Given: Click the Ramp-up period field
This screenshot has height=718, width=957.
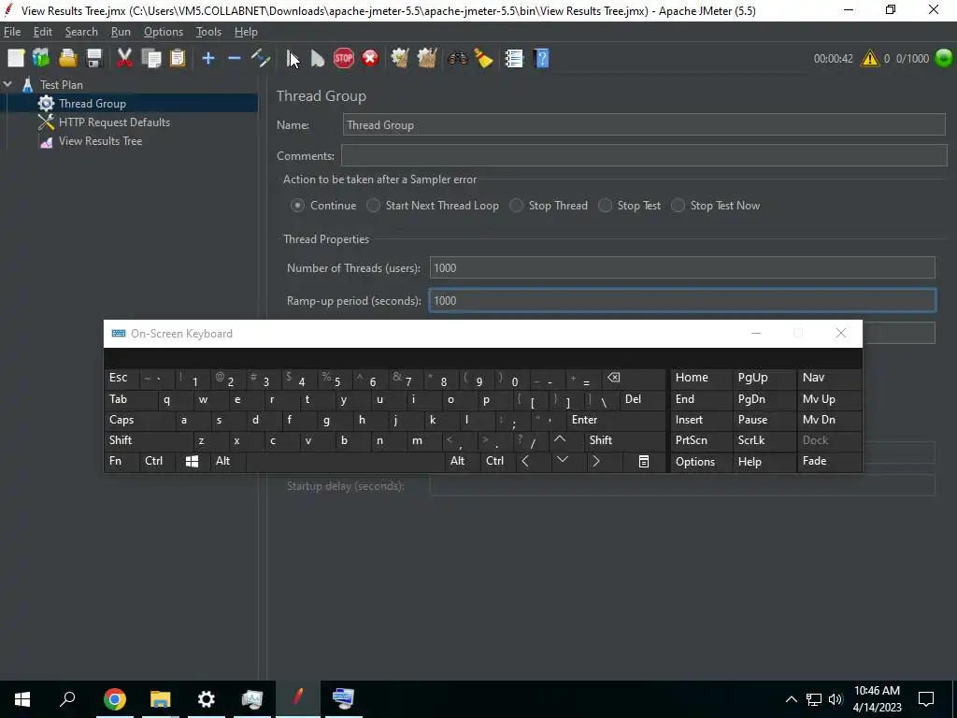Looking at the screenshot, I should click(682, 301).
